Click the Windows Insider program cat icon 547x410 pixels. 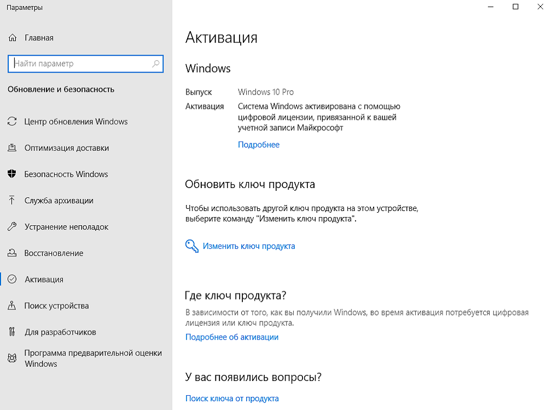(12, 358)
